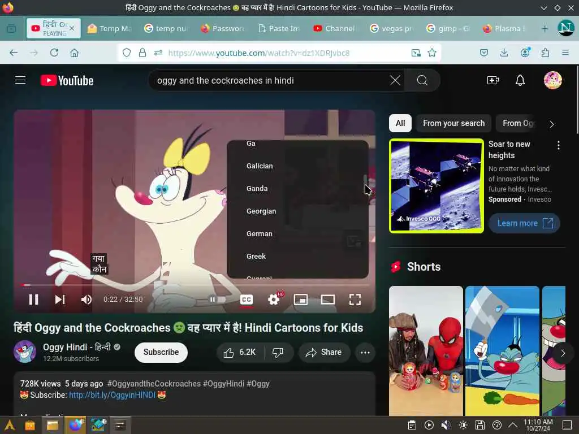This screenshot has width=579, height=434.
Task: Open the Invesco ad thumbnail
Action: click(x=437, y=185)
